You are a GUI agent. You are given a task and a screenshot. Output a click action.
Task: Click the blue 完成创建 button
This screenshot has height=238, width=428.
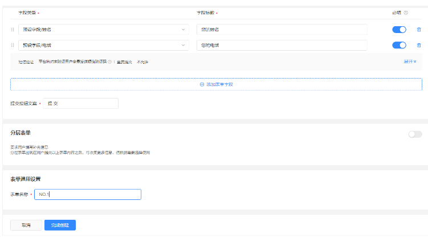[60, 225]
